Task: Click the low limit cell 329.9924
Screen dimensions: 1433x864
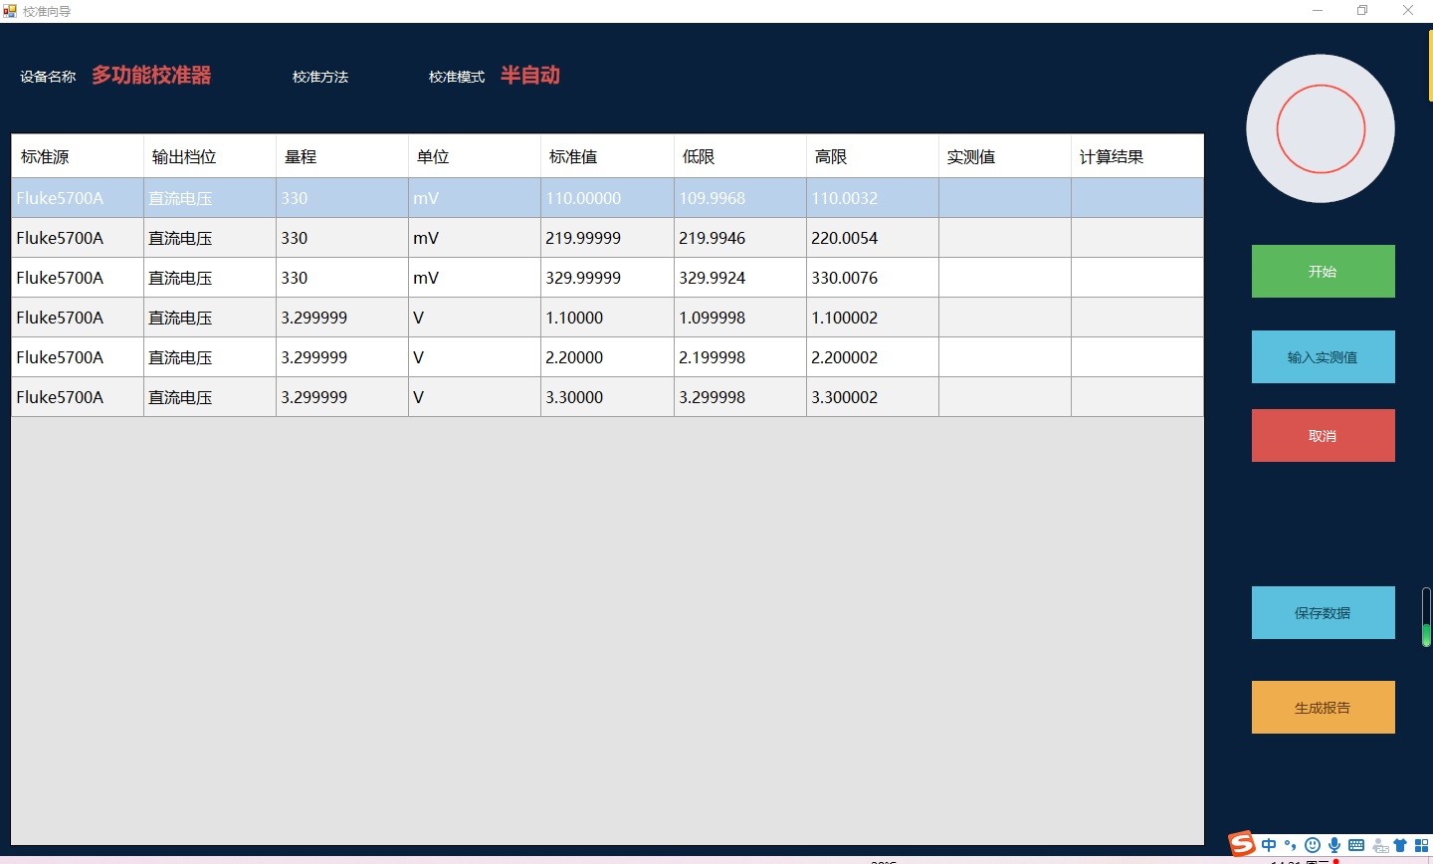Action: pos(740,278)
